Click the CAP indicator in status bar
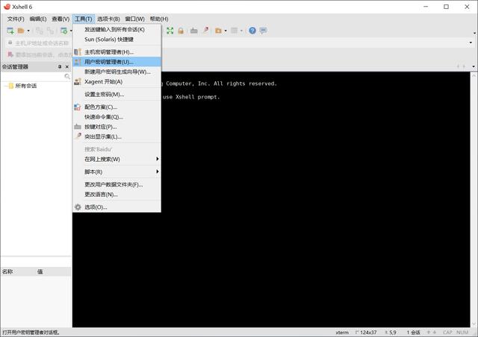The image size is (478, 337). [x=447, y=333]
